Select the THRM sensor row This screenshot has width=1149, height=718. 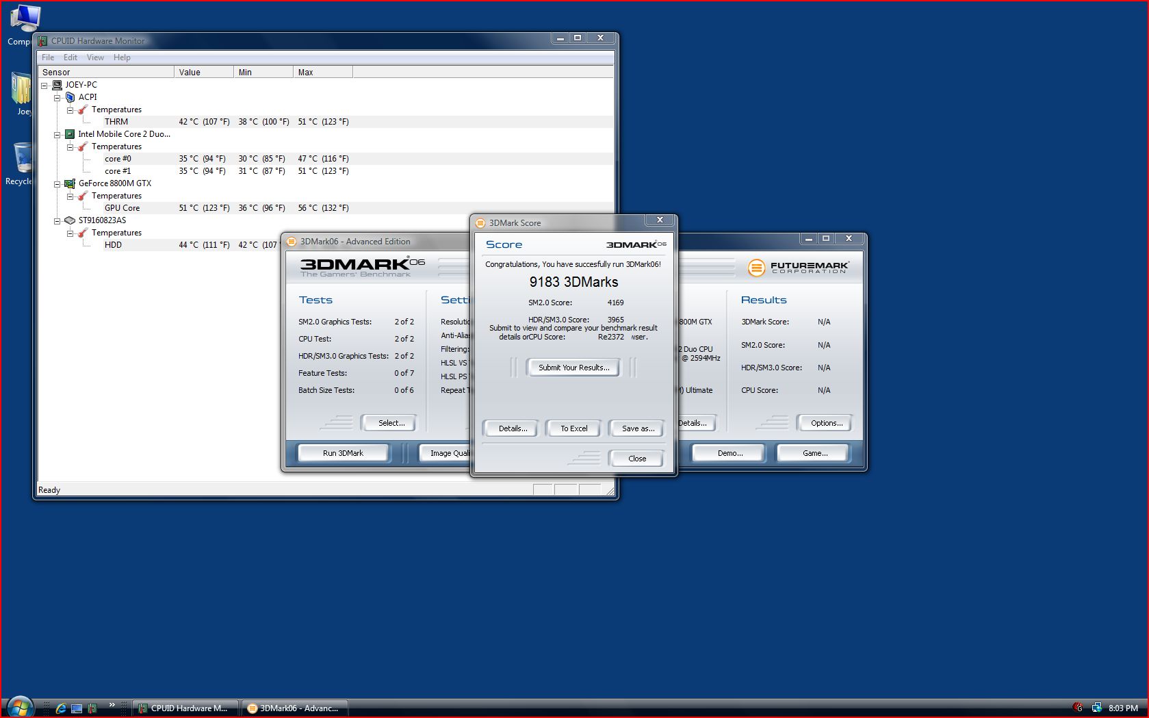(325, 122)
